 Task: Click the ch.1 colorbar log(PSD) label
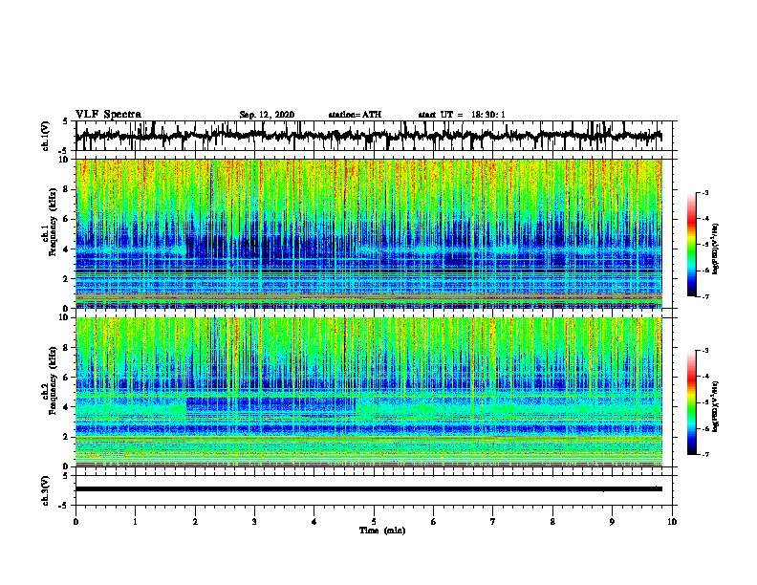click(x=715, y=249)
